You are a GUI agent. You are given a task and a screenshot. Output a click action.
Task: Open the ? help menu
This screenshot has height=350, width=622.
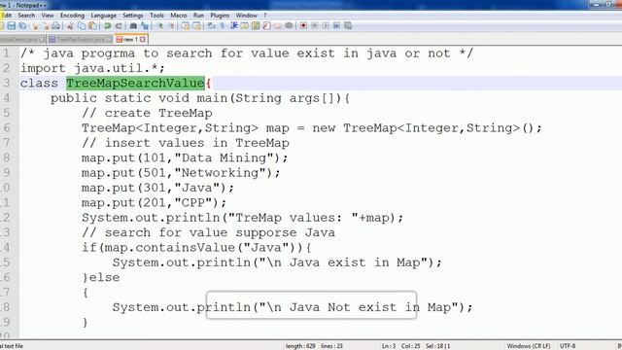(x=265, y=16)
